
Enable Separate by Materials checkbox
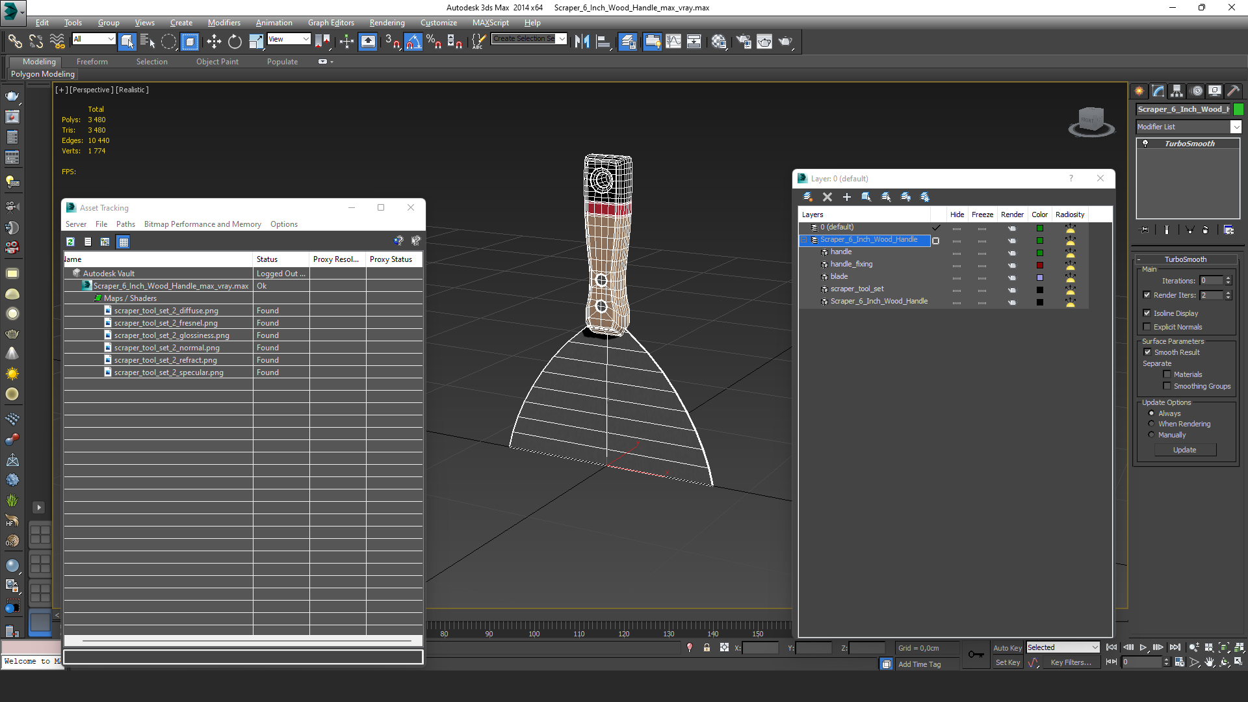[x=1167, y=374]
